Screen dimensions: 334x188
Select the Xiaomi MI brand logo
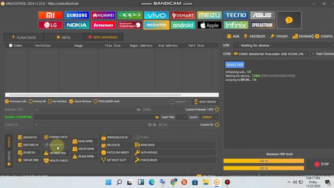pos(50,15)
